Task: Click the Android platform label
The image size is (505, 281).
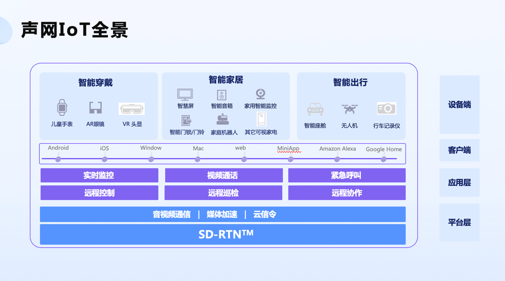Action: tap(58, 148)
